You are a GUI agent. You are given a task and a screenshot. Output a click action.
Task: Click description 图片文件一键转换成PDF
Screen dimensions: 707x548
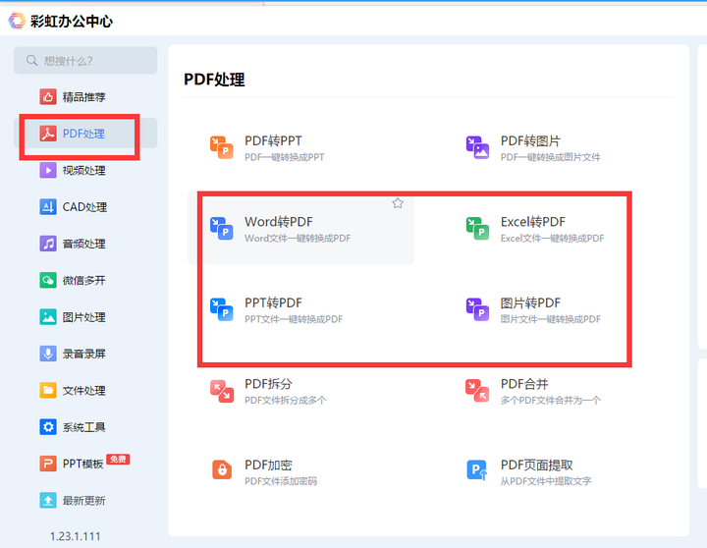point(551,319)
